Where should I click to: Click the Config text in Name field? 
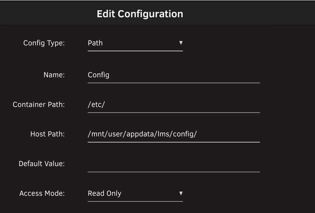pos(98,75)
